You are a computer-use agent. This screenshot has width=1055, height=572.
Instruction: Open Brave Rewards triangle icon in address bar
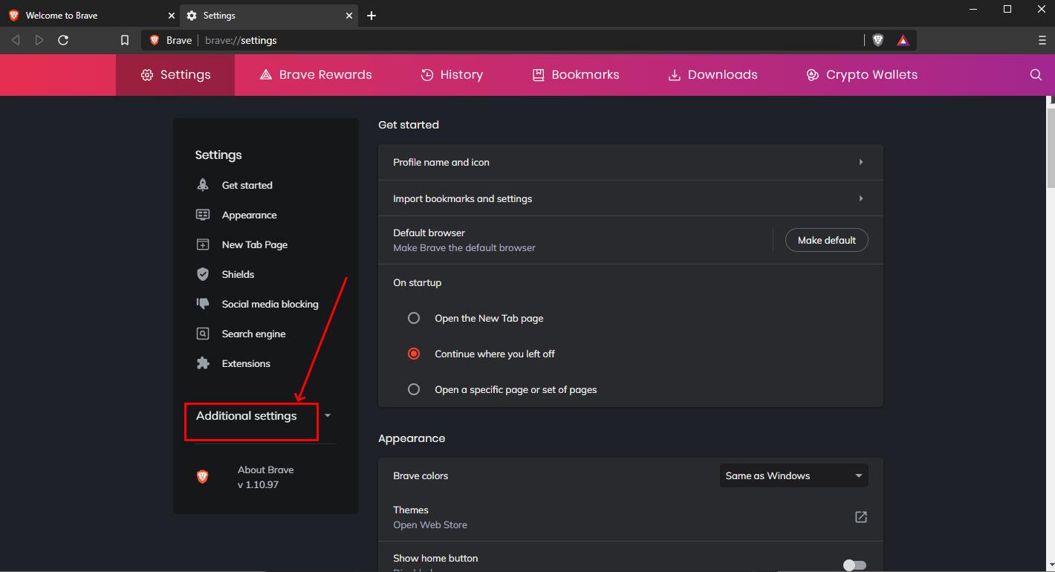[x=903, y=40]
